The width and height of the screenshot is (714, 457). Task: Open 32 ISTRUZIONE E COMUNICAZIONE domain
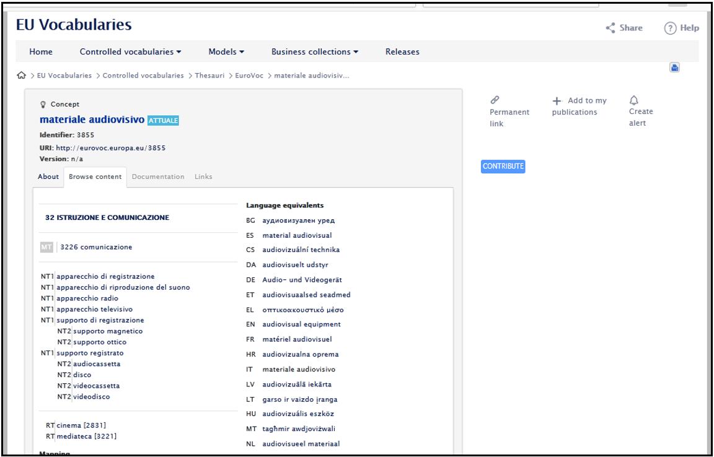point(107,217)
